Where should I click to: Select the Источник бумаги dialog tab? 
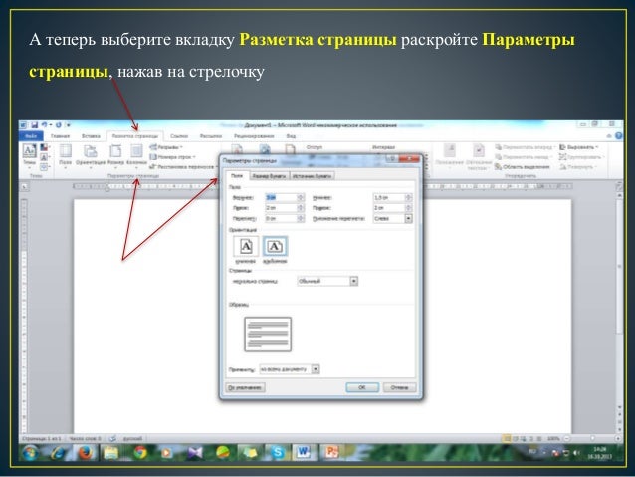(312, 176)
